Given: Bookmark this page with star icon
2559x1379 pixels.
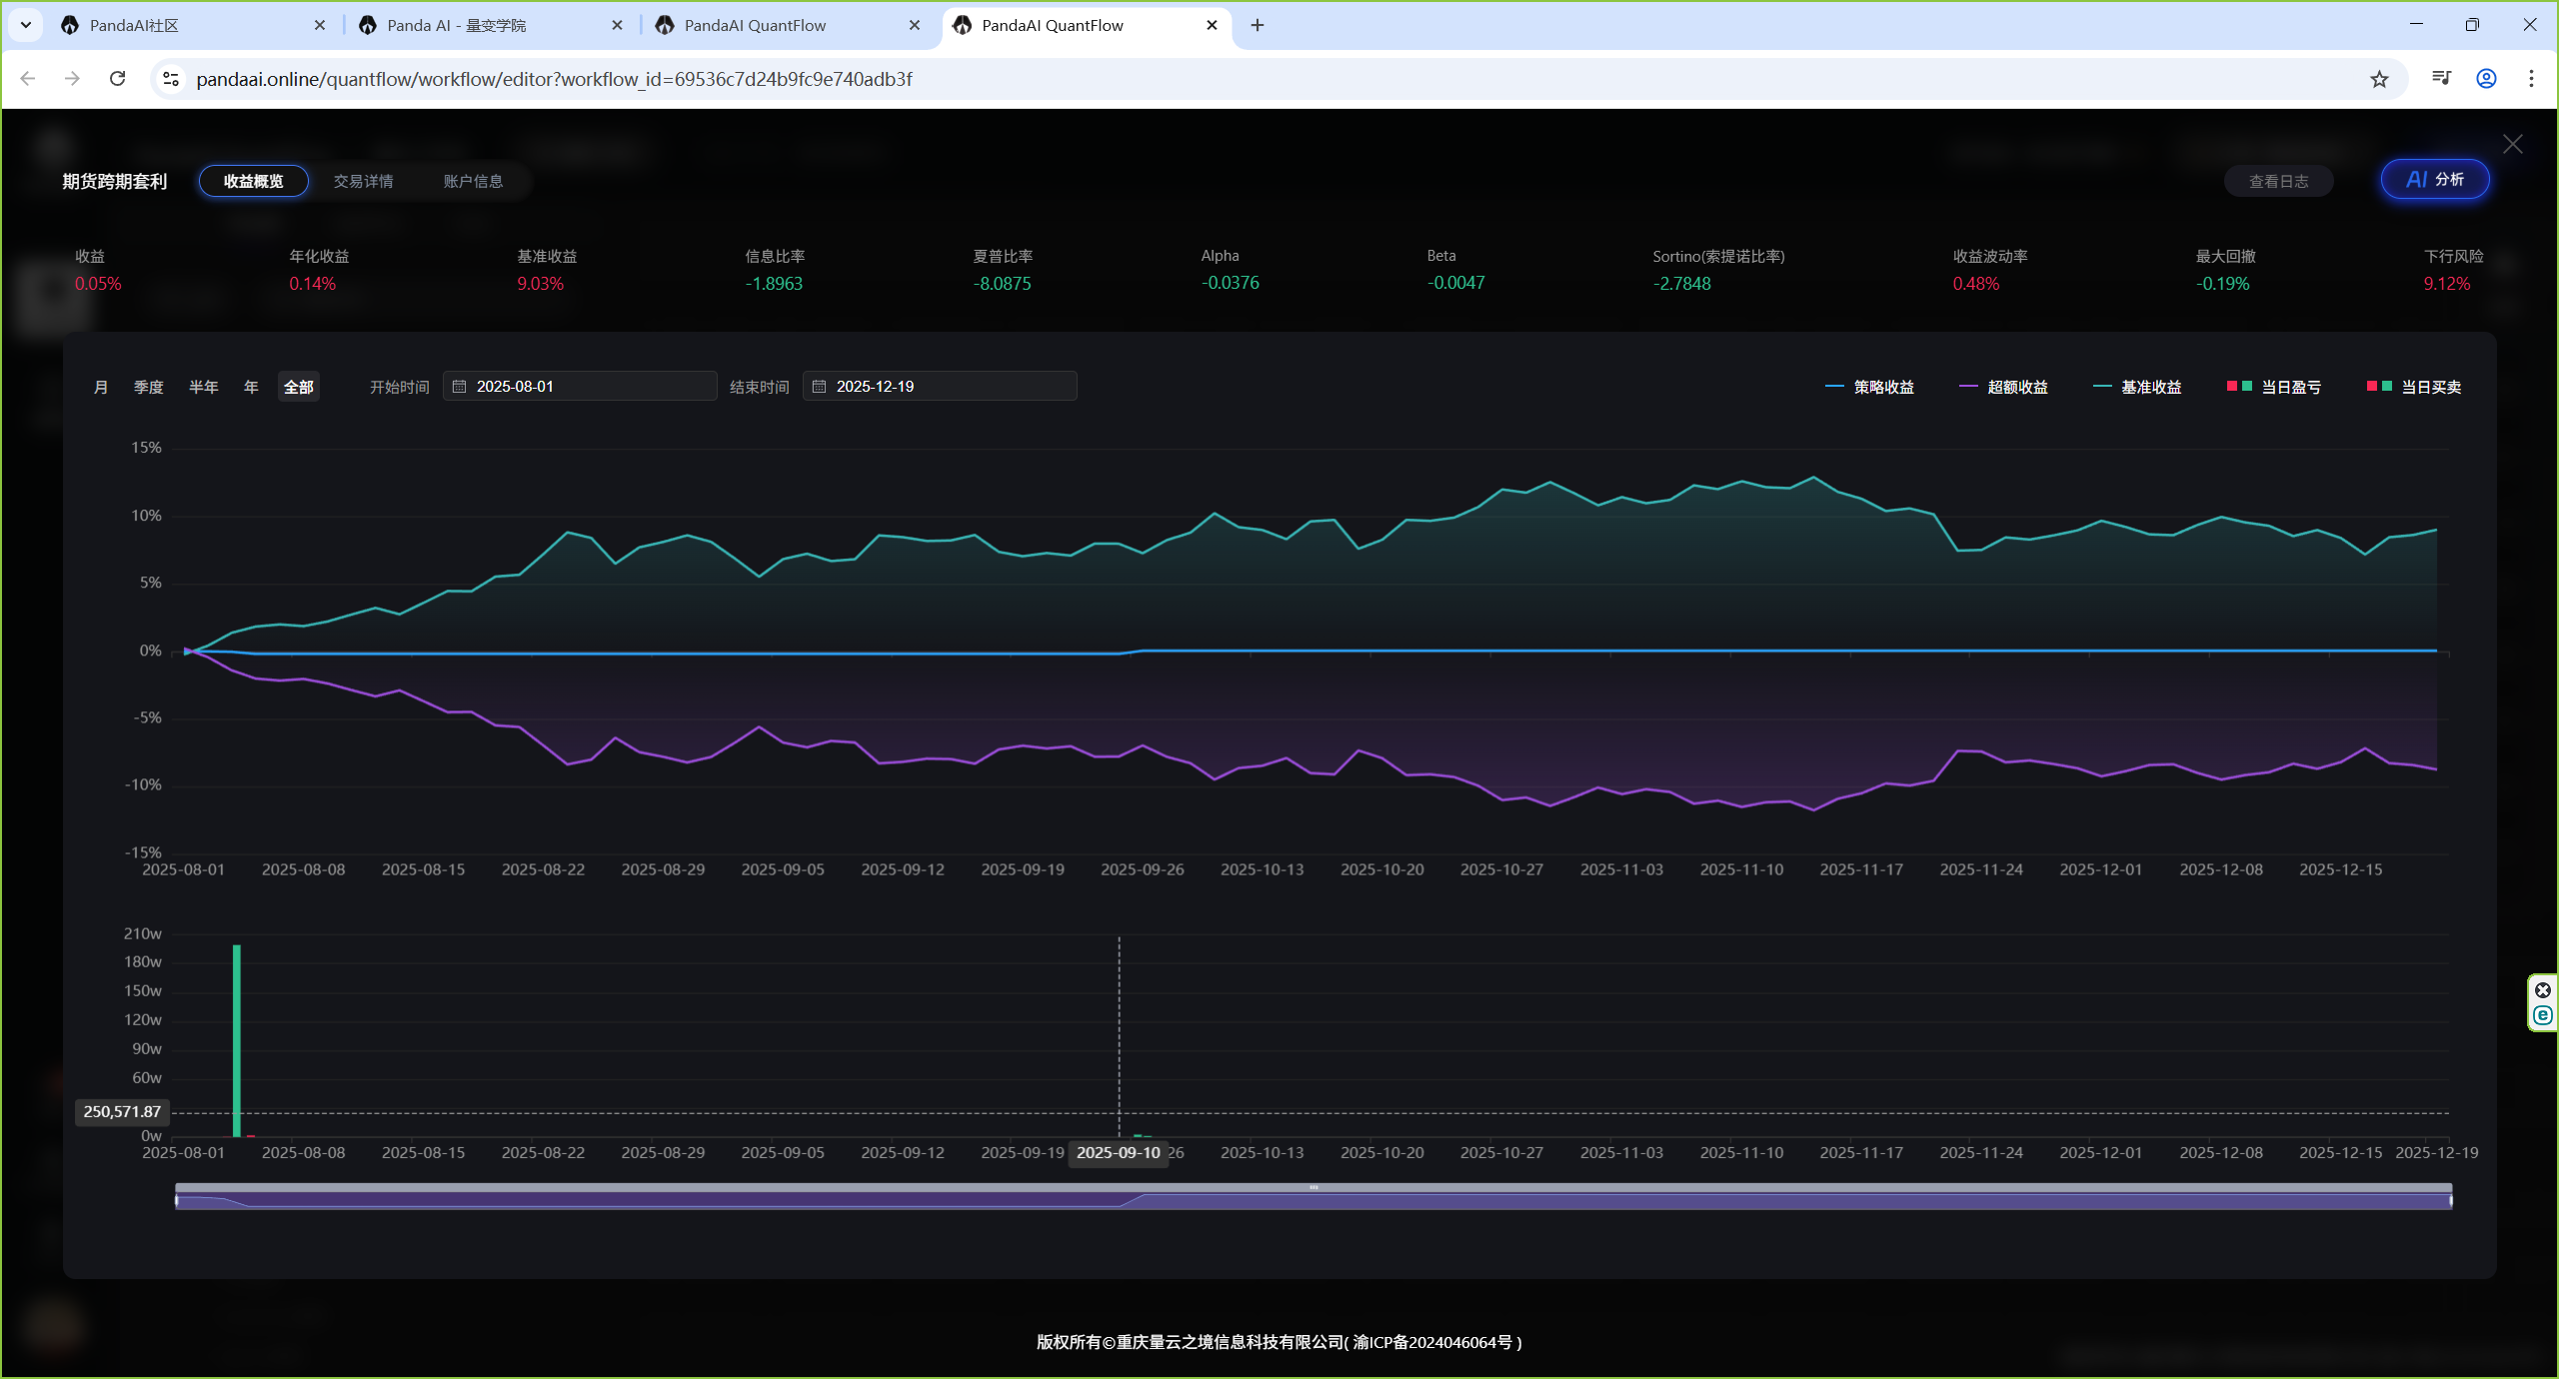Looking at the screenshot, I should (x=2379, y=79).
